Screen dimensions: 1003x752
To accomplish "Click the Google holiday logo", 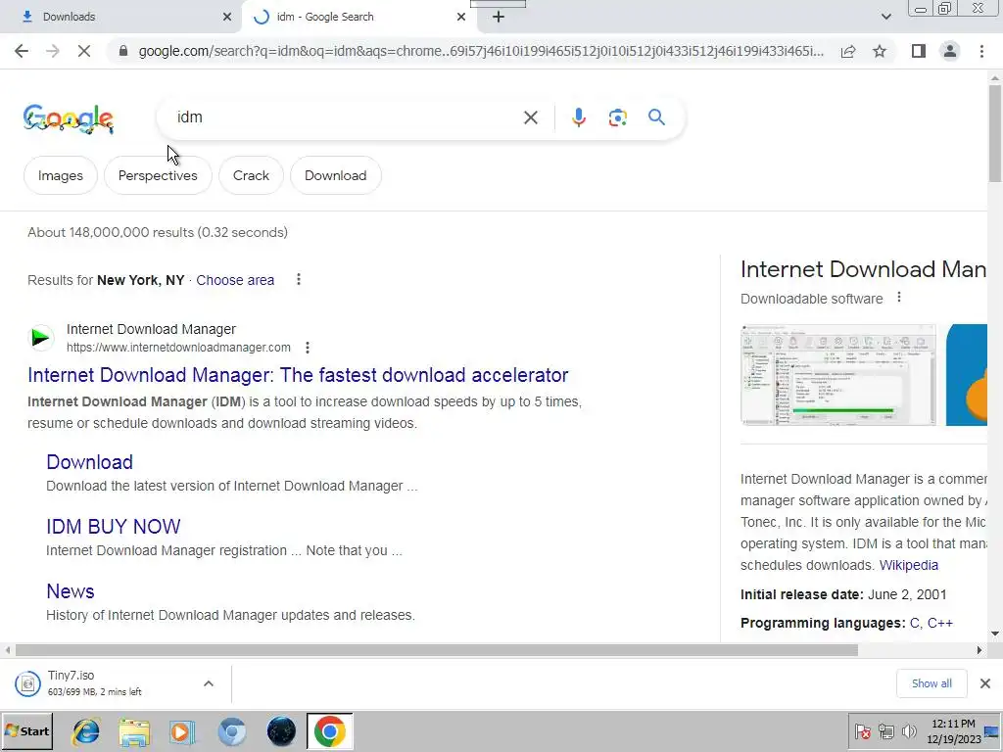I will (68, 118).
